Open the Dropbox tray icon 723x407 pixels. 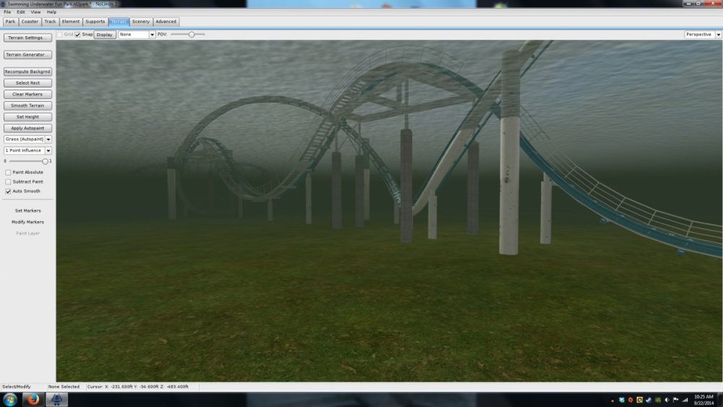621,400
